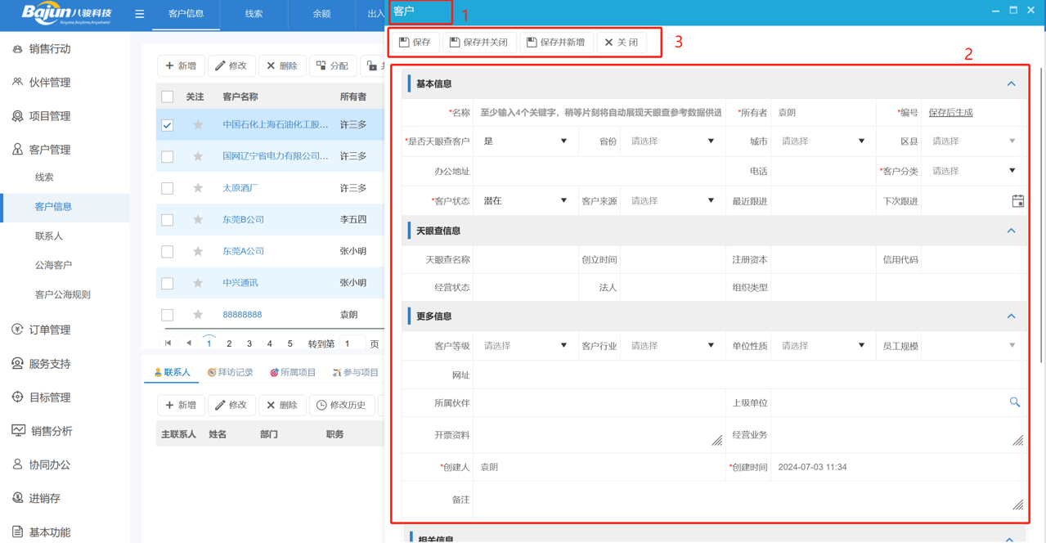
Task: Open the 分配 assign function
Action: [332, 65]
